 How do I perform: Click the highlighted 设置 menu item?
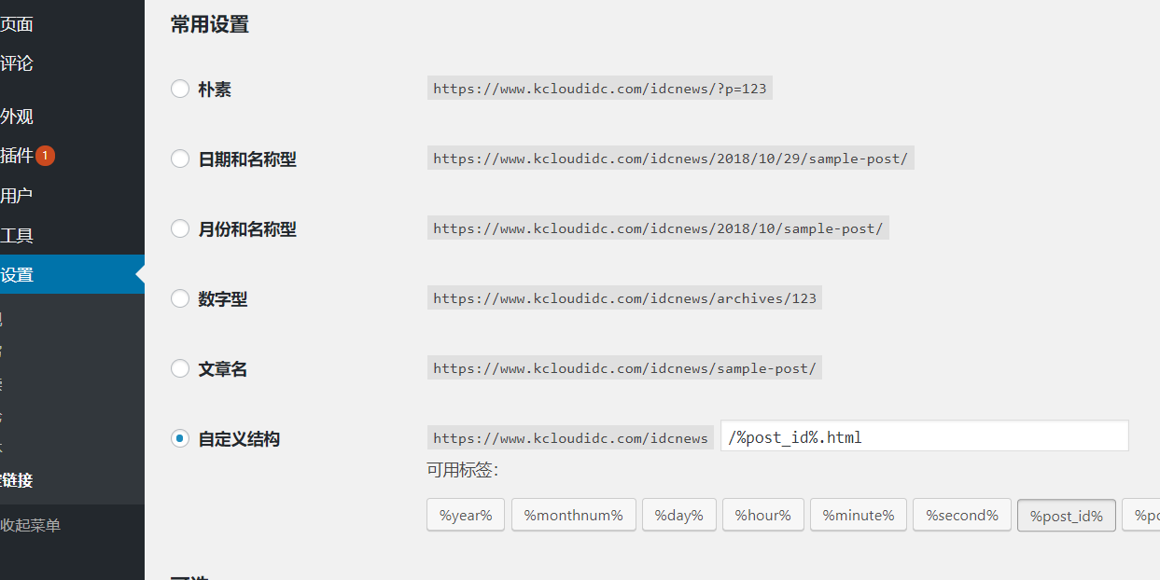(17, 275)
